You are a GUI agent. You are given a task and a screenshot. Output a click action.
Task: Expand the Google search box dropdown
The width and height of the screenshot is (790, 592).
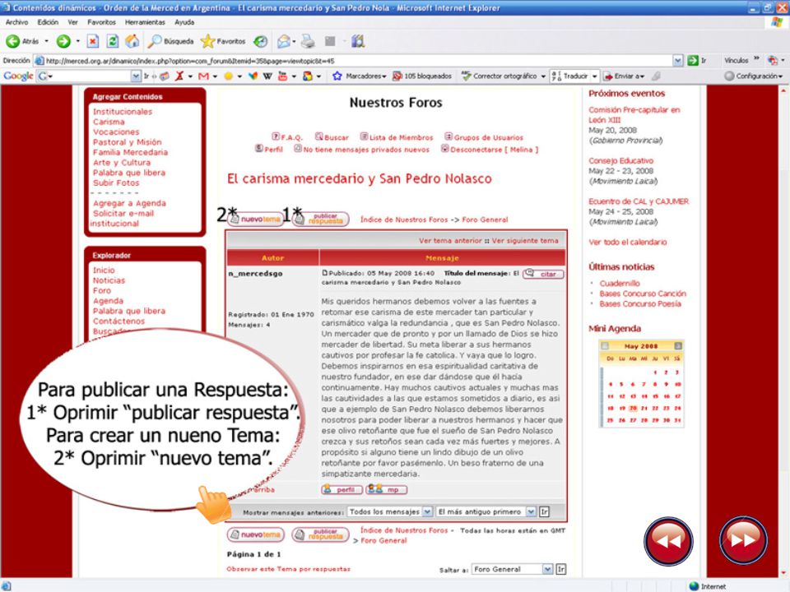(136, 76)
